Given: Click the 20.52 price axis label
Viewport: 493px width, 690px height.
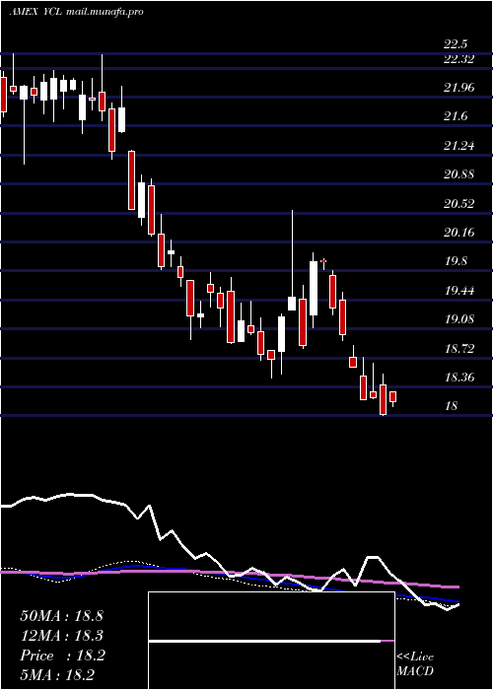Looking at the screenshot, I should point(458,204).
